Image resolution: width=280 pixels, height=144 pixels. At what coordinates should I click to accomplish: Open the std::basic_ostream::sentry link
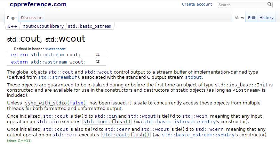pyautogui.click(x=198, y=135)
